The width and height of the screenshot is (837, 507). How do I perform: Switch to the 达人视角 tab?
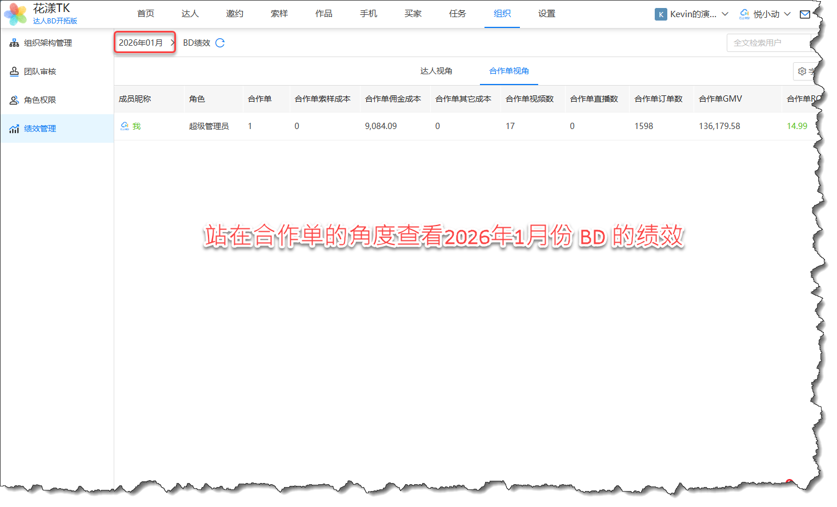coord(436,71)
